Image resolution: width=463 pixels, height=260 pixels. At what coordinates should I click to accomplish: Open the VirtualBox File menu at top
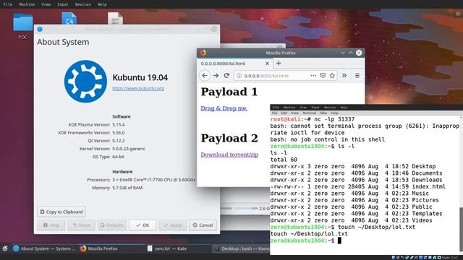pos(8,4)
